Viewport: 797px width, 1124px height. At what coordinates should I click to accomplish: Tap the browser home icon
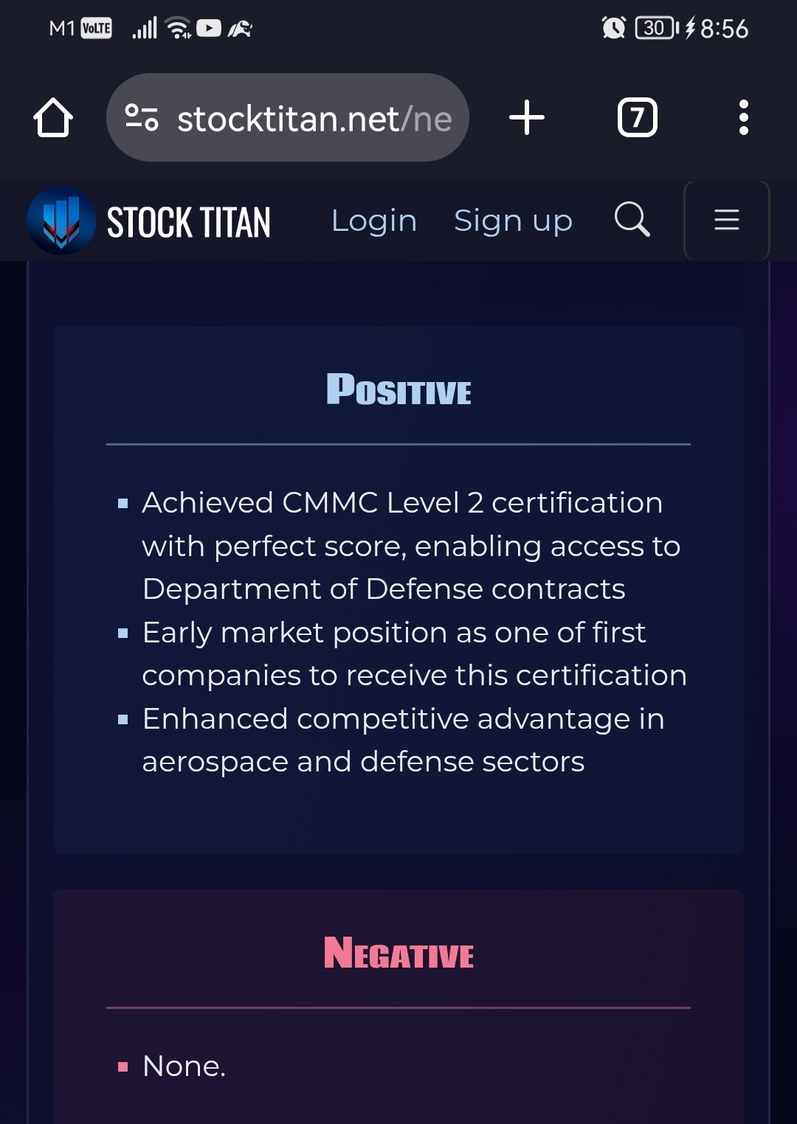coord(53,118)
